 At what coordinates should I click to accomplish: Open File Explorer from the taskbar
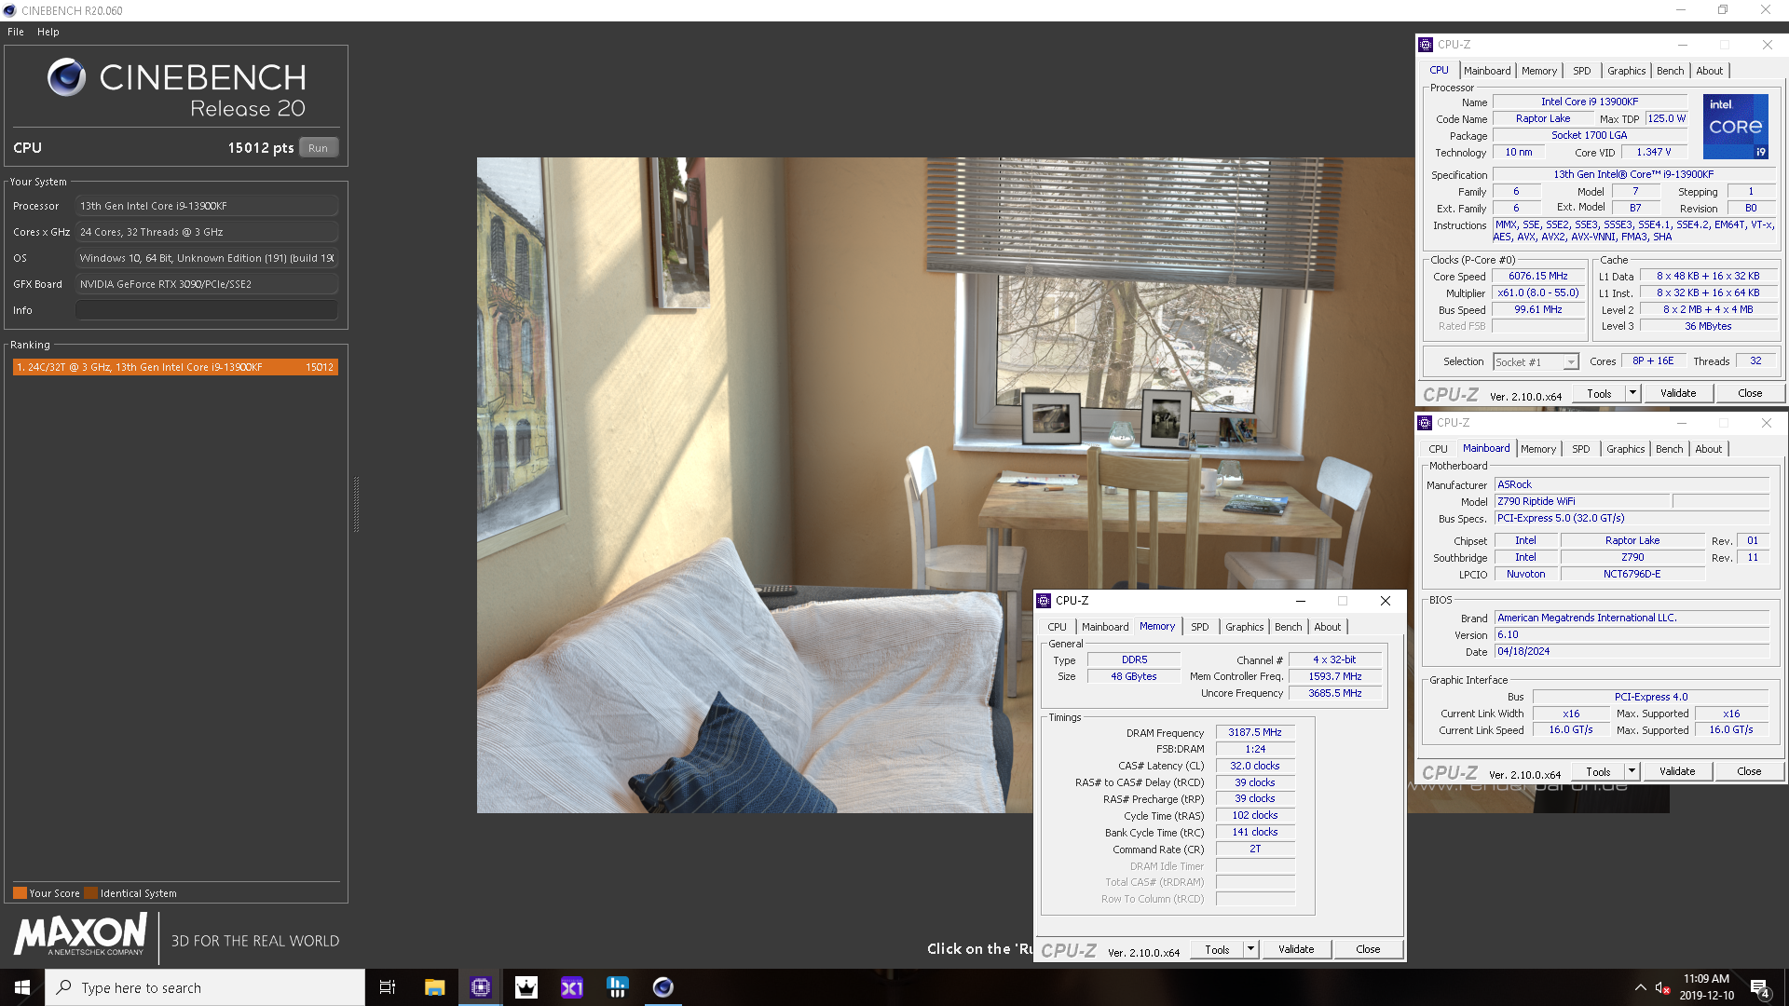[x=434, y=987]
